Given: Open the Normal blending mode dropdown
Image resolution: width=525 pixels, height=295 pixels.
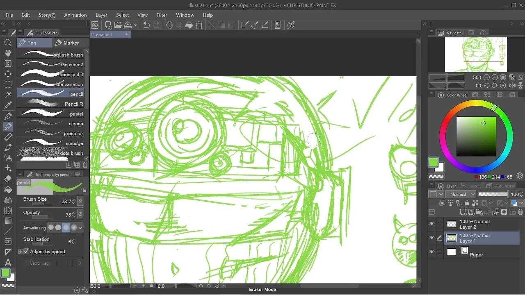Looking at the screenshot, I should 462,194.
